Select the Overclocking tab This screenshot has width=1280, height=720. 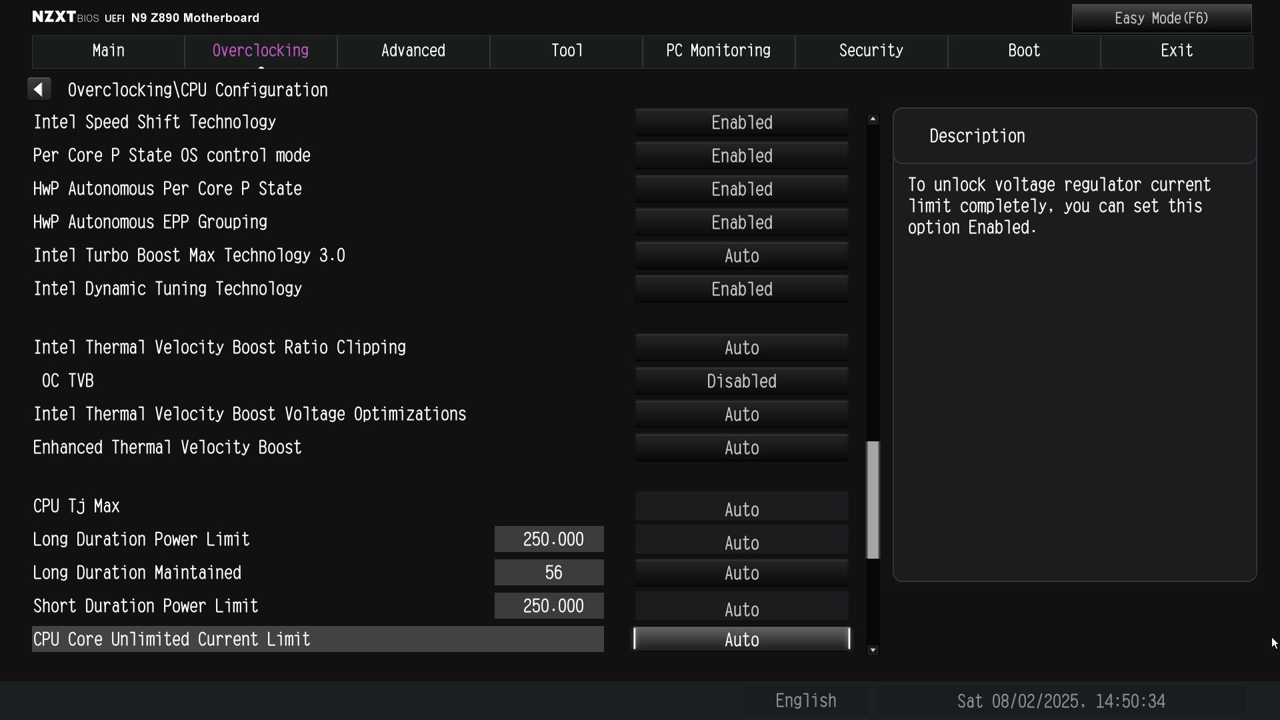tap(261, 51)
